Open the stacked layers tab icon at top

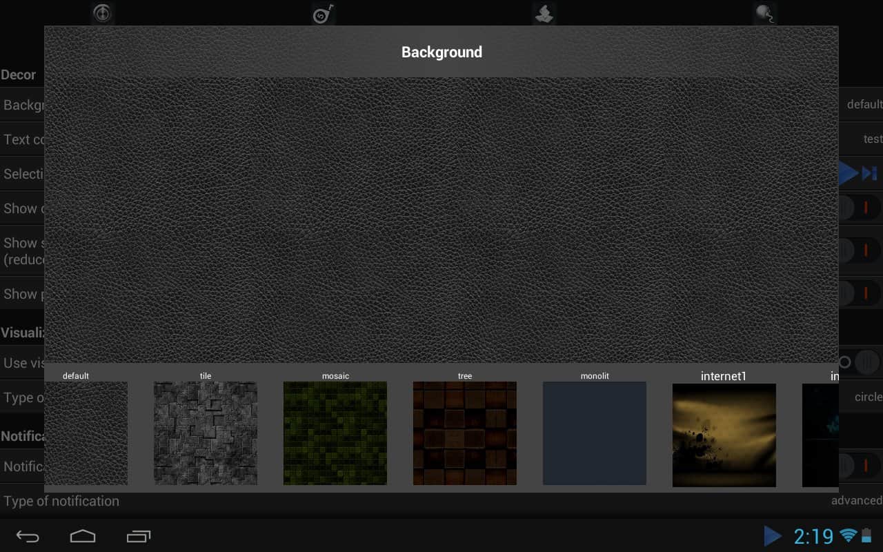point(544,13)
